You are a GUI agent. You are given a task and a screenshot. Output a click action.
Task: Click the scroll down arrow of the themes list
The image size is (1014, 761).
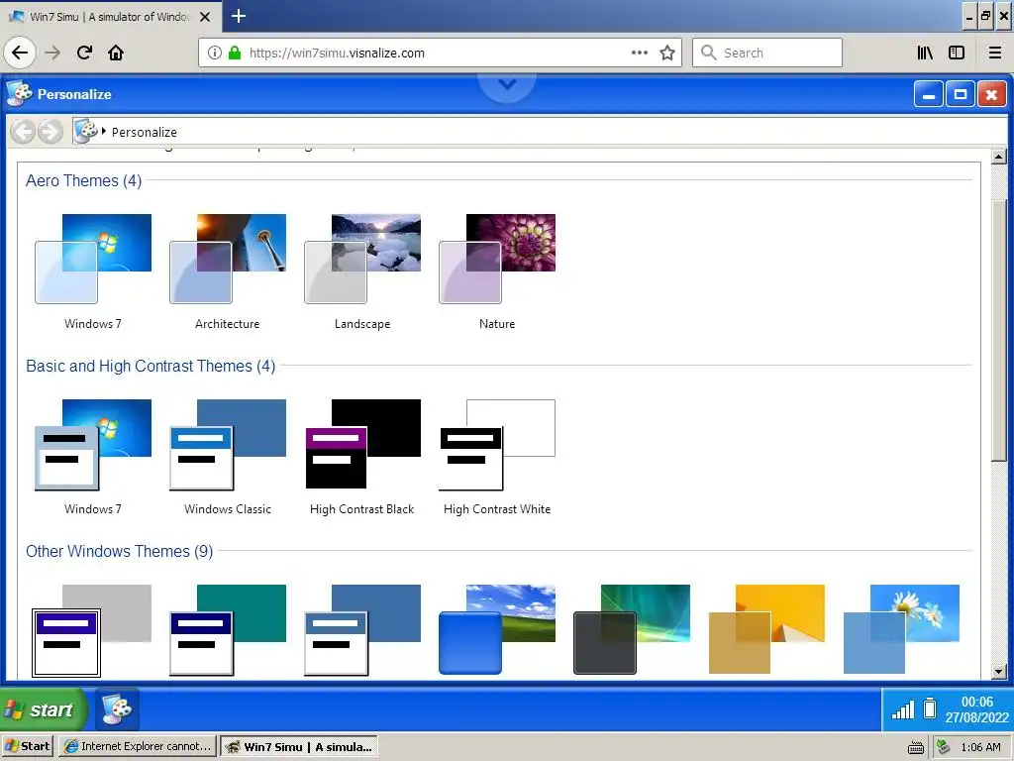998,672
